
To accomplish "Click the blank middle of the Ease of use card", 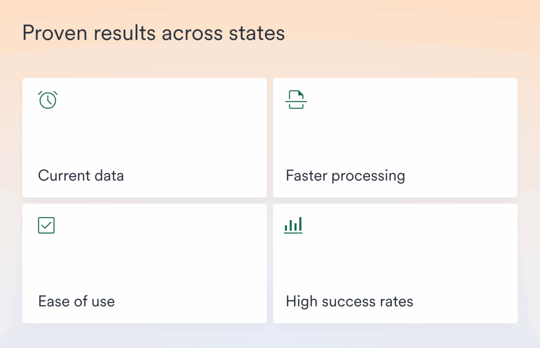I will click(x=144, y=263).
